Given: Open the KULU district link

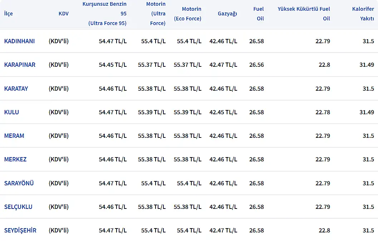Looking at the screenshot, I should tap(11, 112).
